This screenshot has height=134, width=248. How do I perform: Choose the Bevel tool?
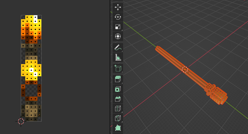118,99
